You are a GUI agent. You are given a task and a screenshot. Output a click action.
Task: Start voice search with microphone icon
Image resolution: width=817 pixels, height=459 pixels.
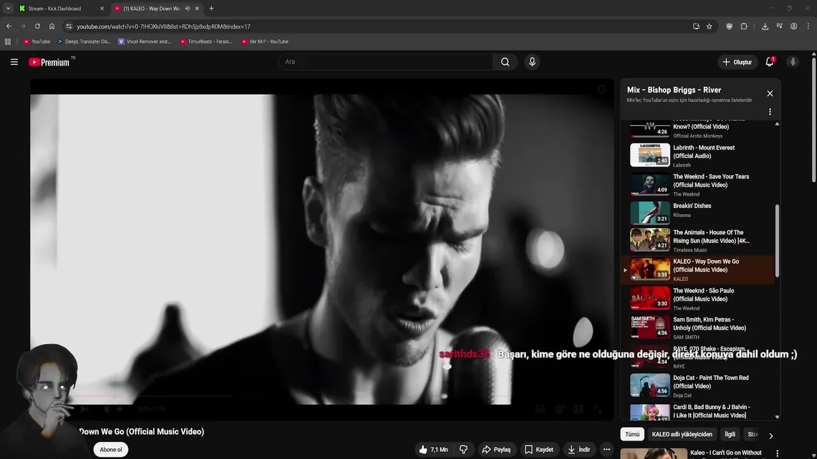click(x=532, y=62)
